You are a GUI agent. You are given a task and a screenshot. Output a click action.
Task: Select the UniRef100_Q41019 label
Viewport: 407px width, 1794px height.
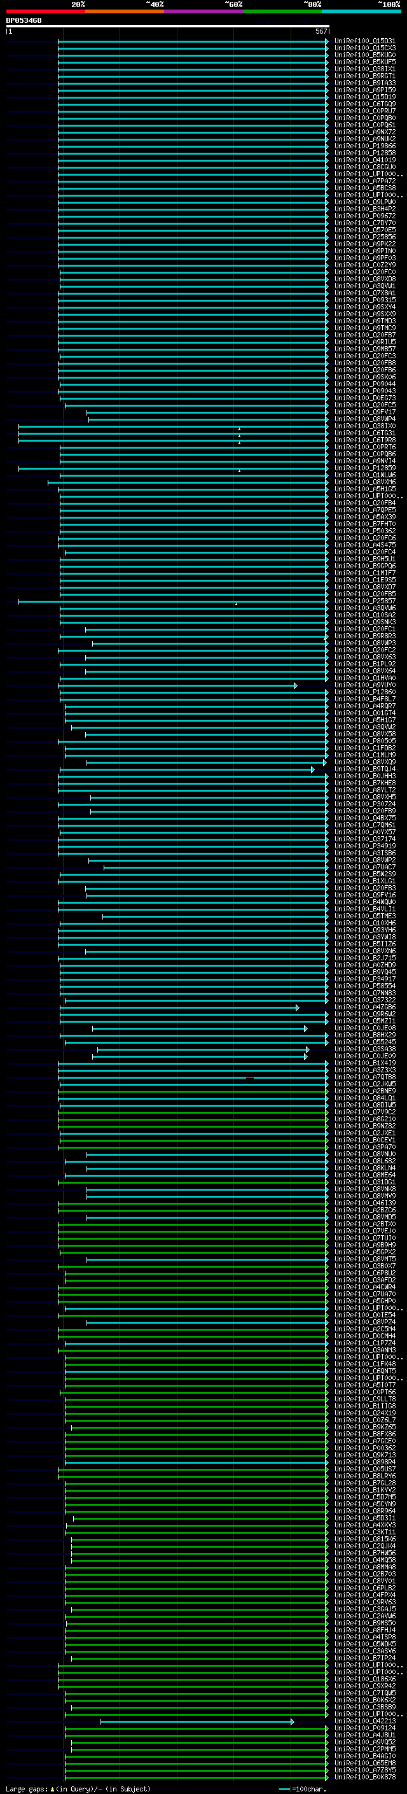(364, 160)
